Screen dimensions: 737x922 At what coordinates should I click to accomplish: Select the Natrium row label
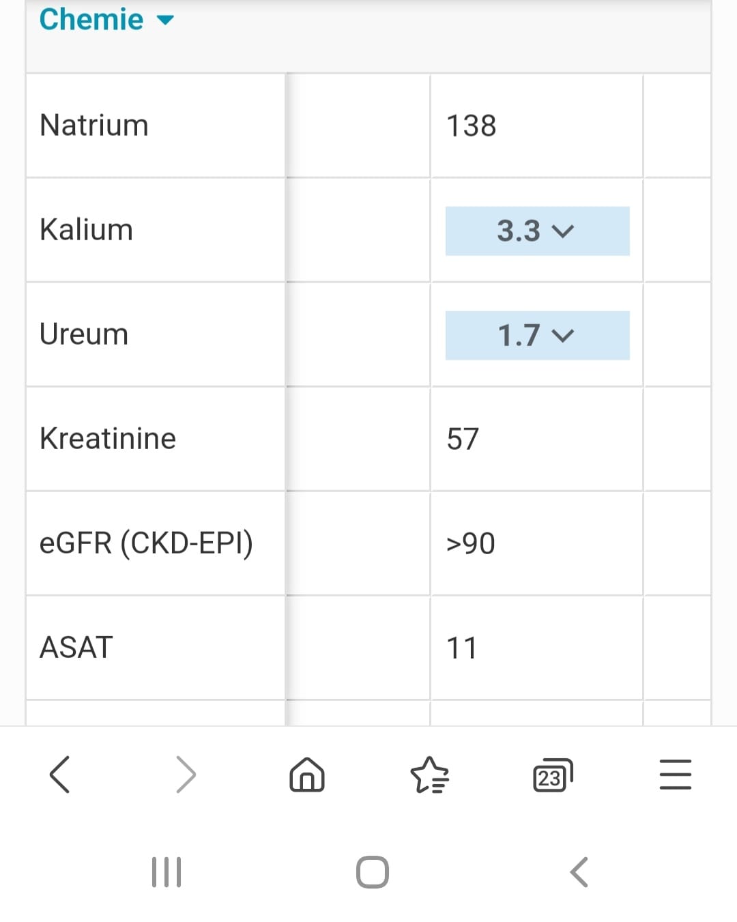[94, 125]
